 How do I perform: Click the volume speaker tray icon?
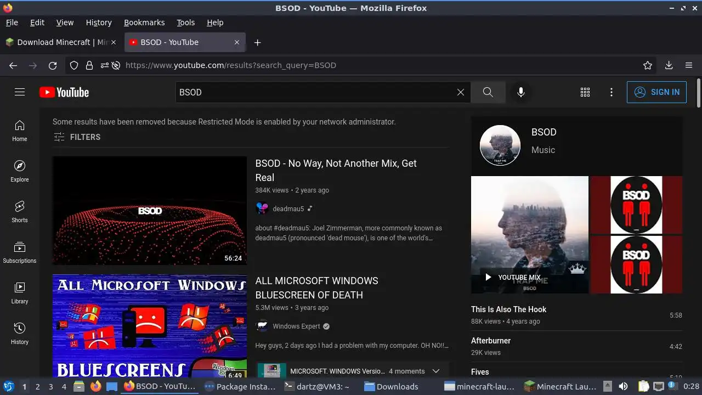623,387
